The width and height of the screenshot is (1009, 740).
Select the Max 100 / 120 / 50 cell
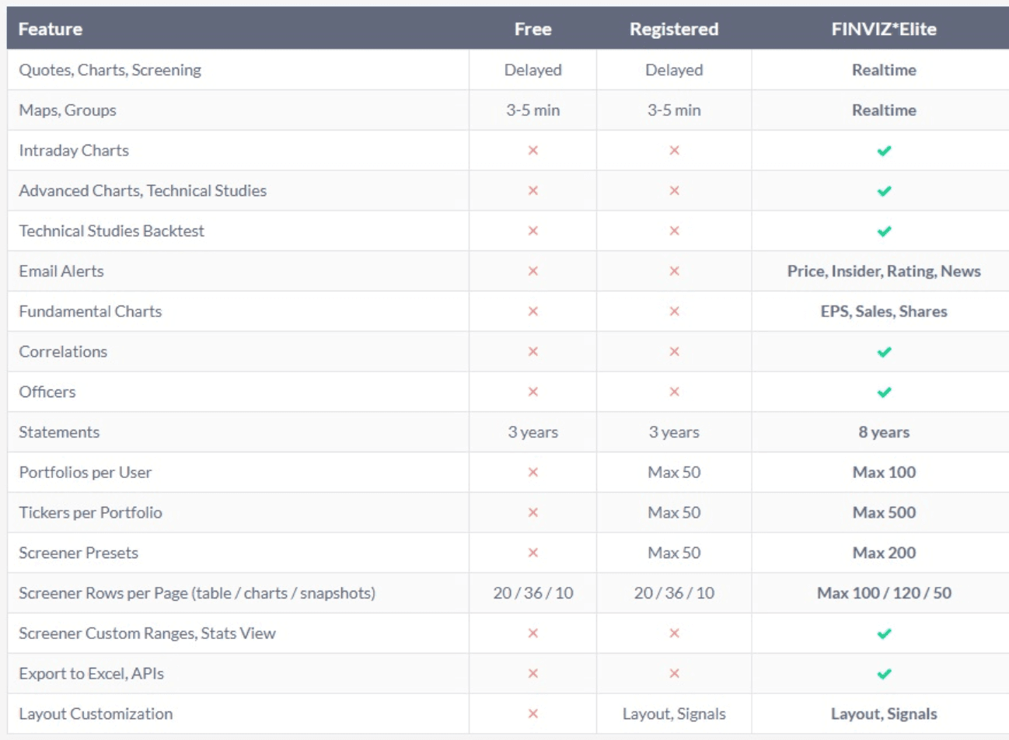(x=884, y=593)
